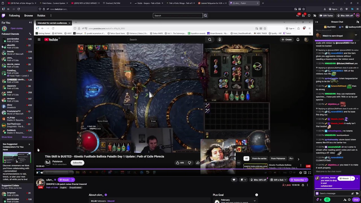
Task: Open YouTube notifications bell
Action: [x=298, y=39]
